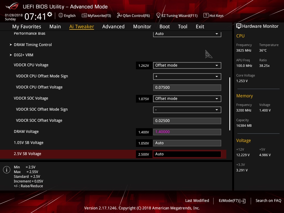Click Last Modified button

pos(197,201)
